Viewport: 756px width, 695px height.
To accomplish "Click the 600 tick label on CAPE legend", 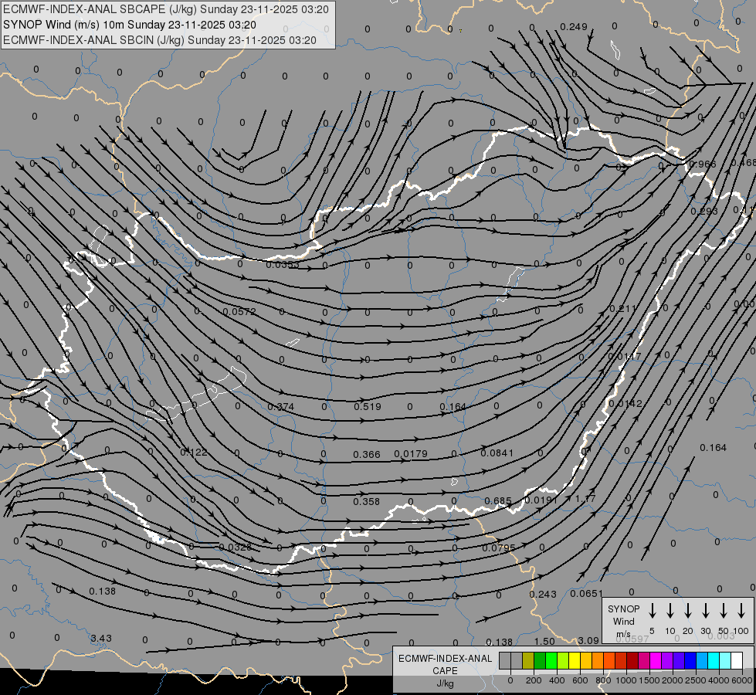I will (580, 680).
